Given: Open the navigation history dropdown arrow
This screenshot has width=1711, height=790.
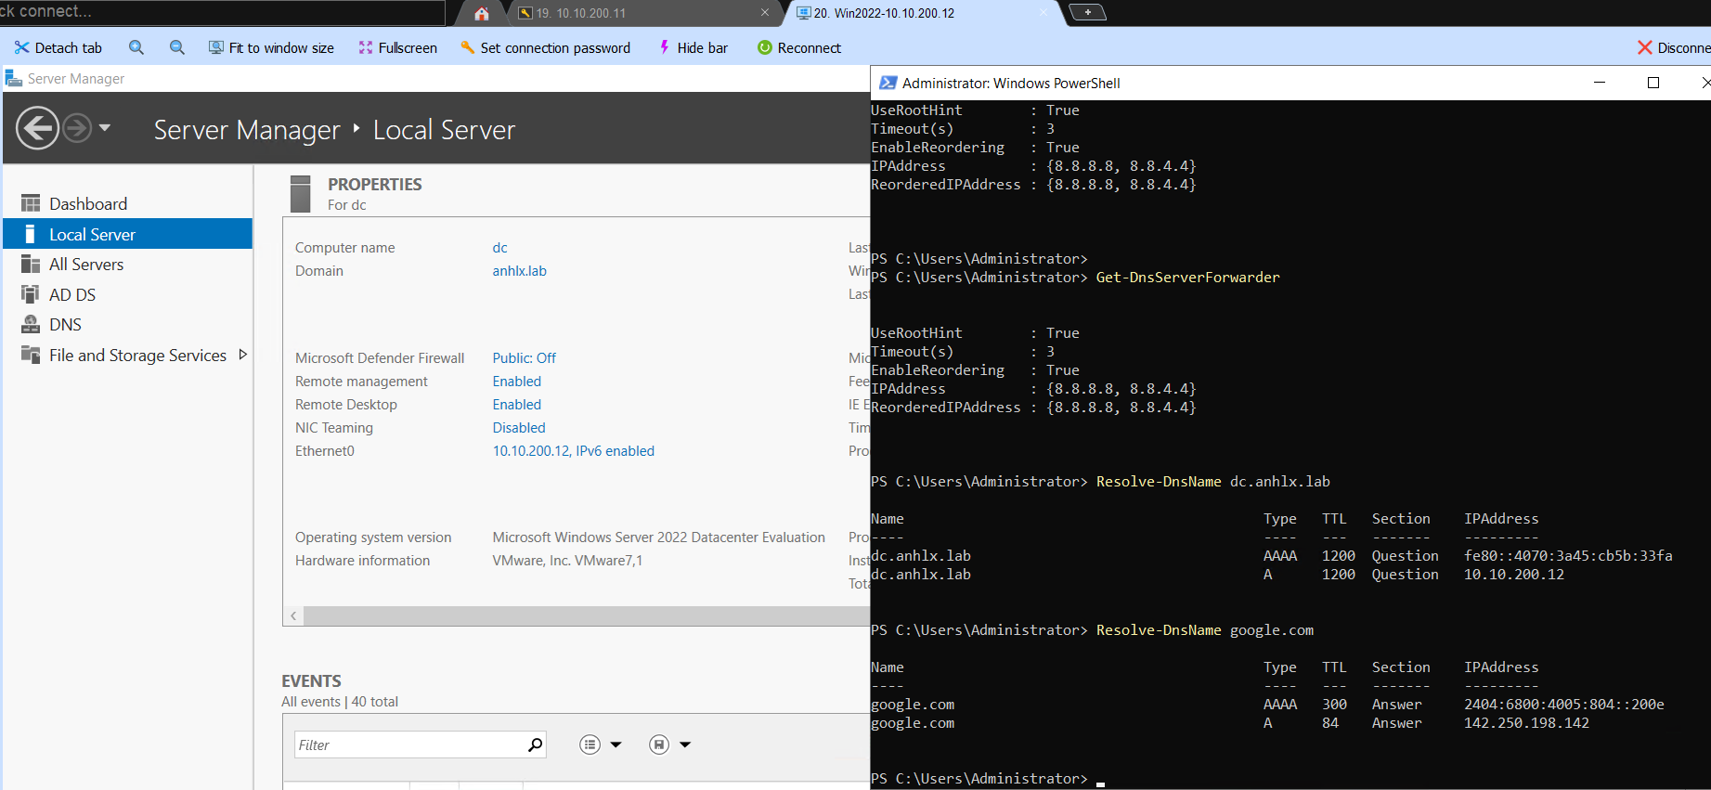Looking at the screenshot, I should tap(105, 128).
